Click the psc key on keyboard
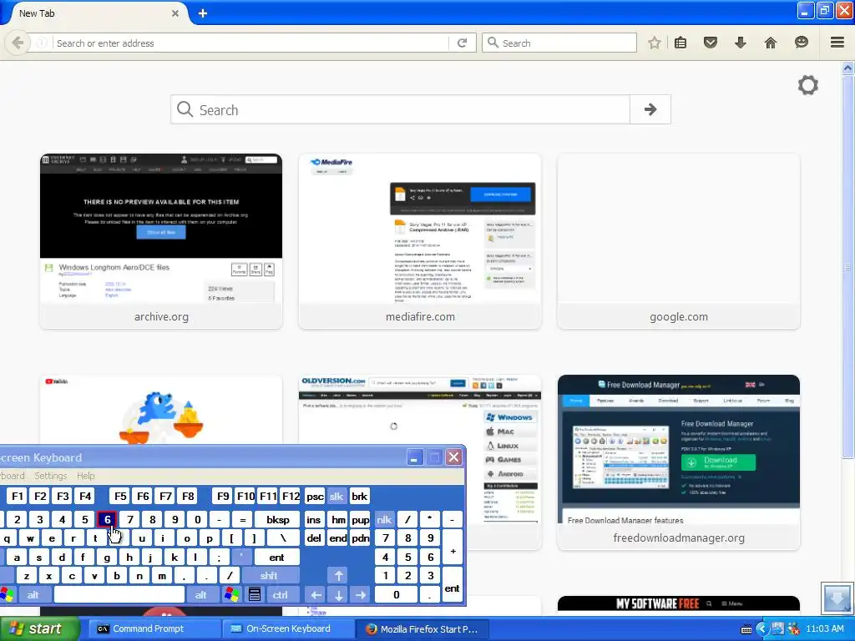The image size is (855, 641). click(x=315, y=496)
